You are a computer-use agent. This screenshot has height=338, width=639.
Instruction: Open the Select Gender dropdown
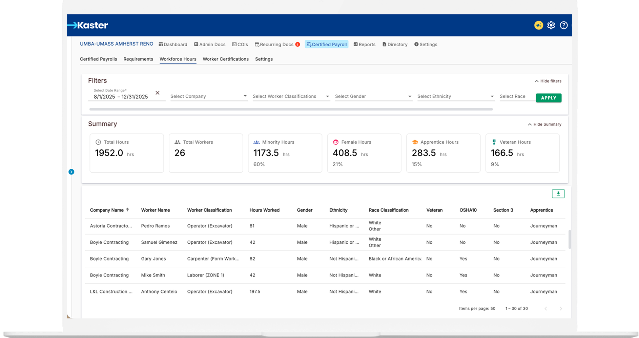(373, 96)
